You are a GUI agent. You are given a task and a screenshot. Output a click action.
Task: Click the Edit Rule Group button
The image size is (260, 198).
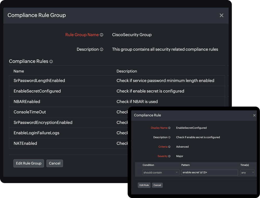click(x=29, y=163)
